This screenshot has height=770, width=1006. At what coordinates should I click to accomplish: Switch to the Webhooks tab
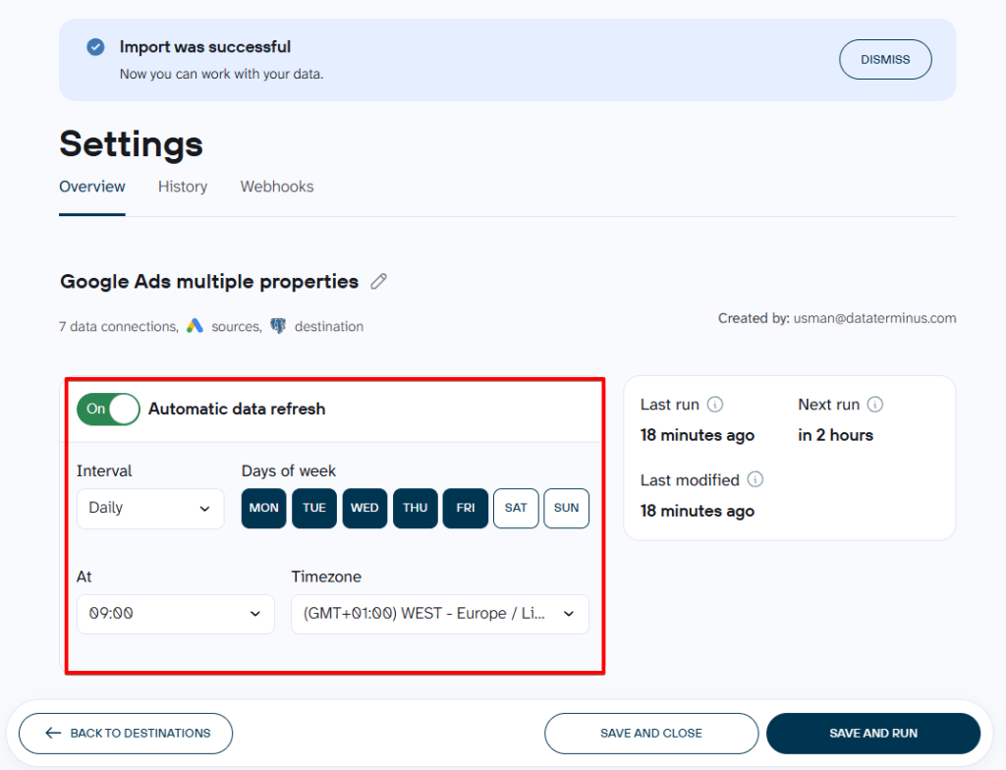click(x=277, y=187)
